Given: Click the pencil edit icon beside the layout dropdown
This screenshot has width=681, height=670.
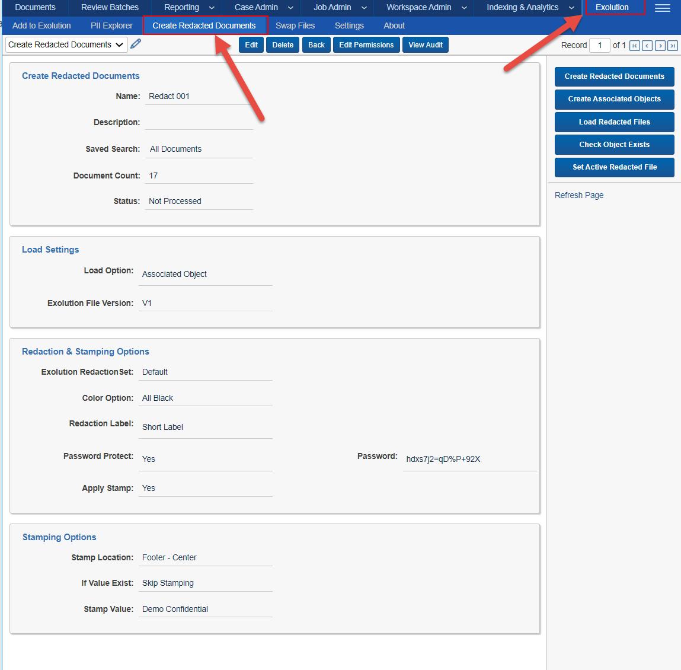Looking at the screenshot, I should (x=136, y=44).
